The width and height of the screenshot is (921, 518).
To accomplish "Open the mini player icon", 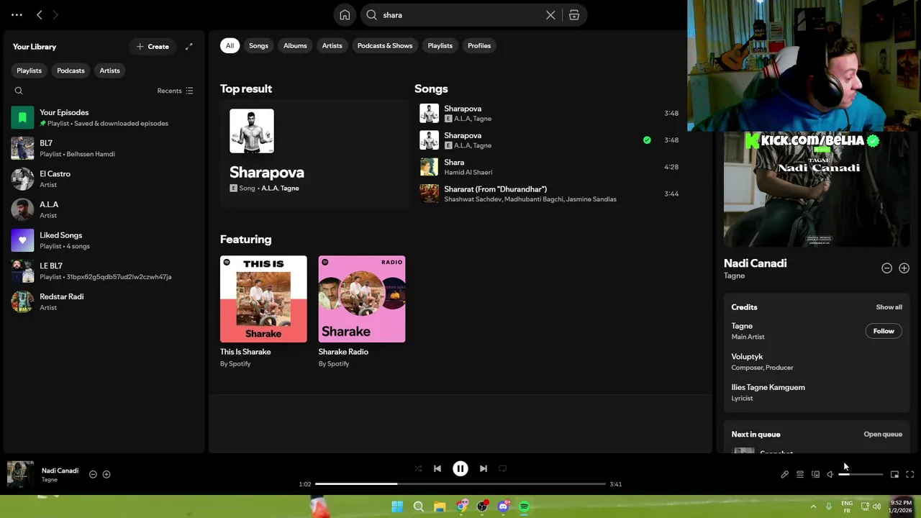I will (894, 475).
